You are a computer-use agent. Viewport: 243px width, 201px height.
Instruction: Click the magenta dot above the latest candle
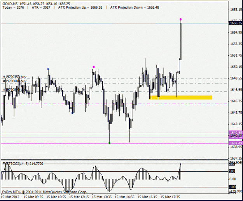point(180,19)
